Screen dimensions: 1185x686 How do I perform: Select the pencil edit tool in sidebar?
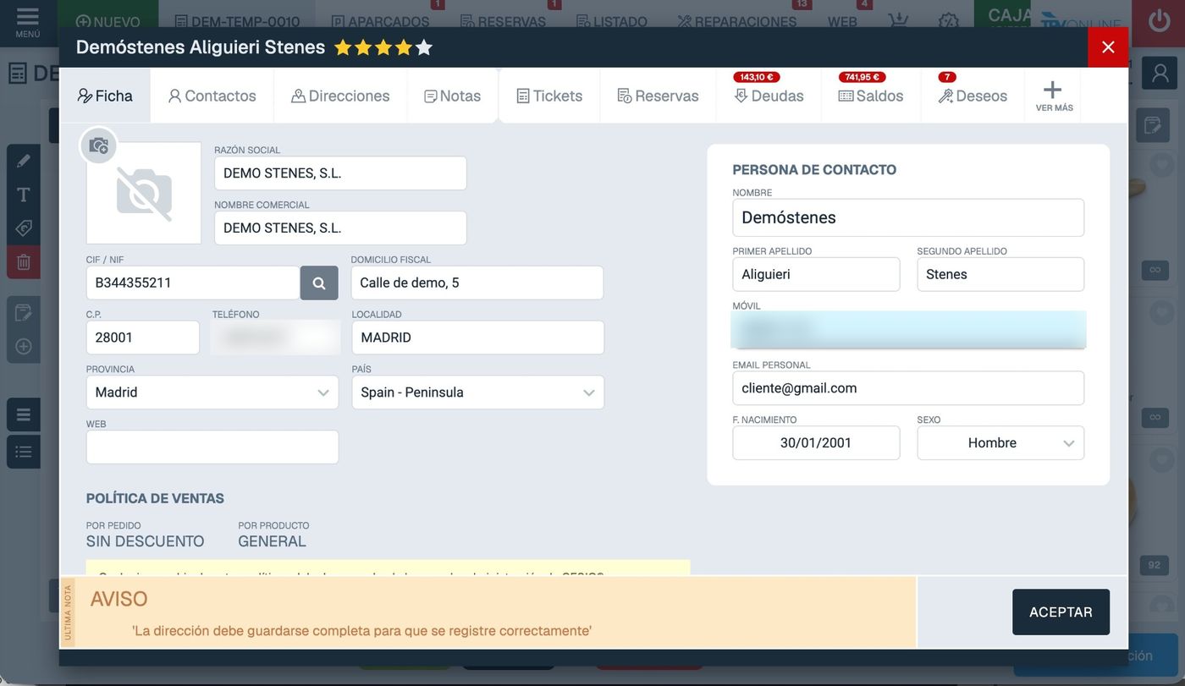coord(24,161)
